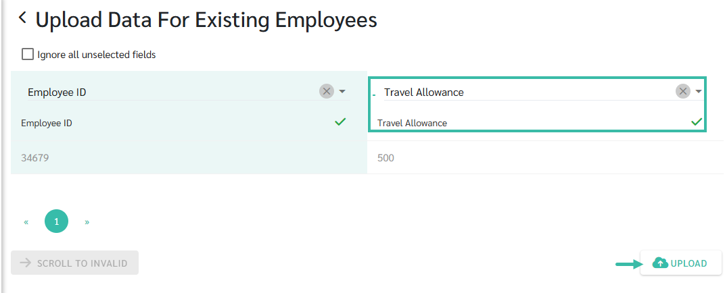Expand the Travel Allowance dropdown arrow
725x293 pixels.
(699, 92)
